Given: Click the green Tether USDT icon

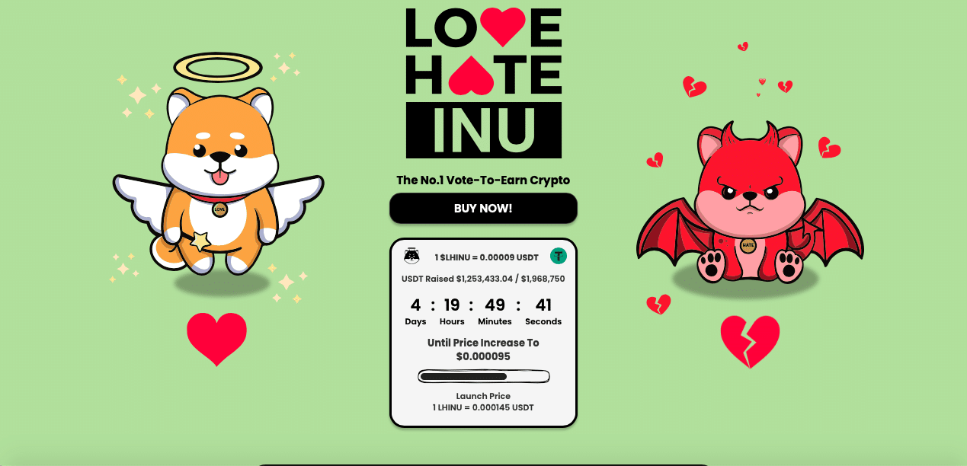Looking at the screenshot, I should pyautogui.click(x=559, y=257).
